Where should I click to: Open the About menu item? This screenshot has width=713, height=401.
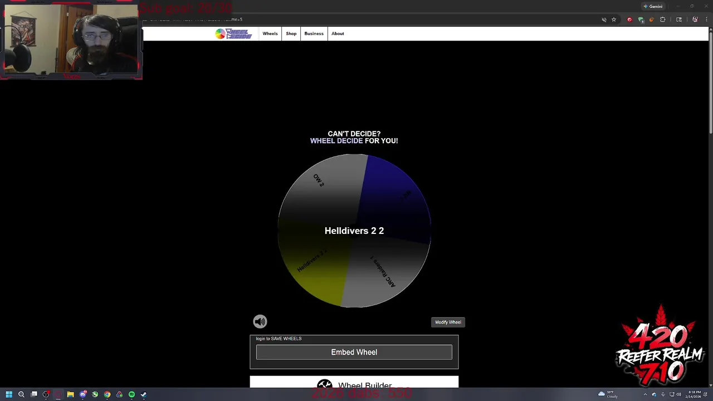[338, 33]
